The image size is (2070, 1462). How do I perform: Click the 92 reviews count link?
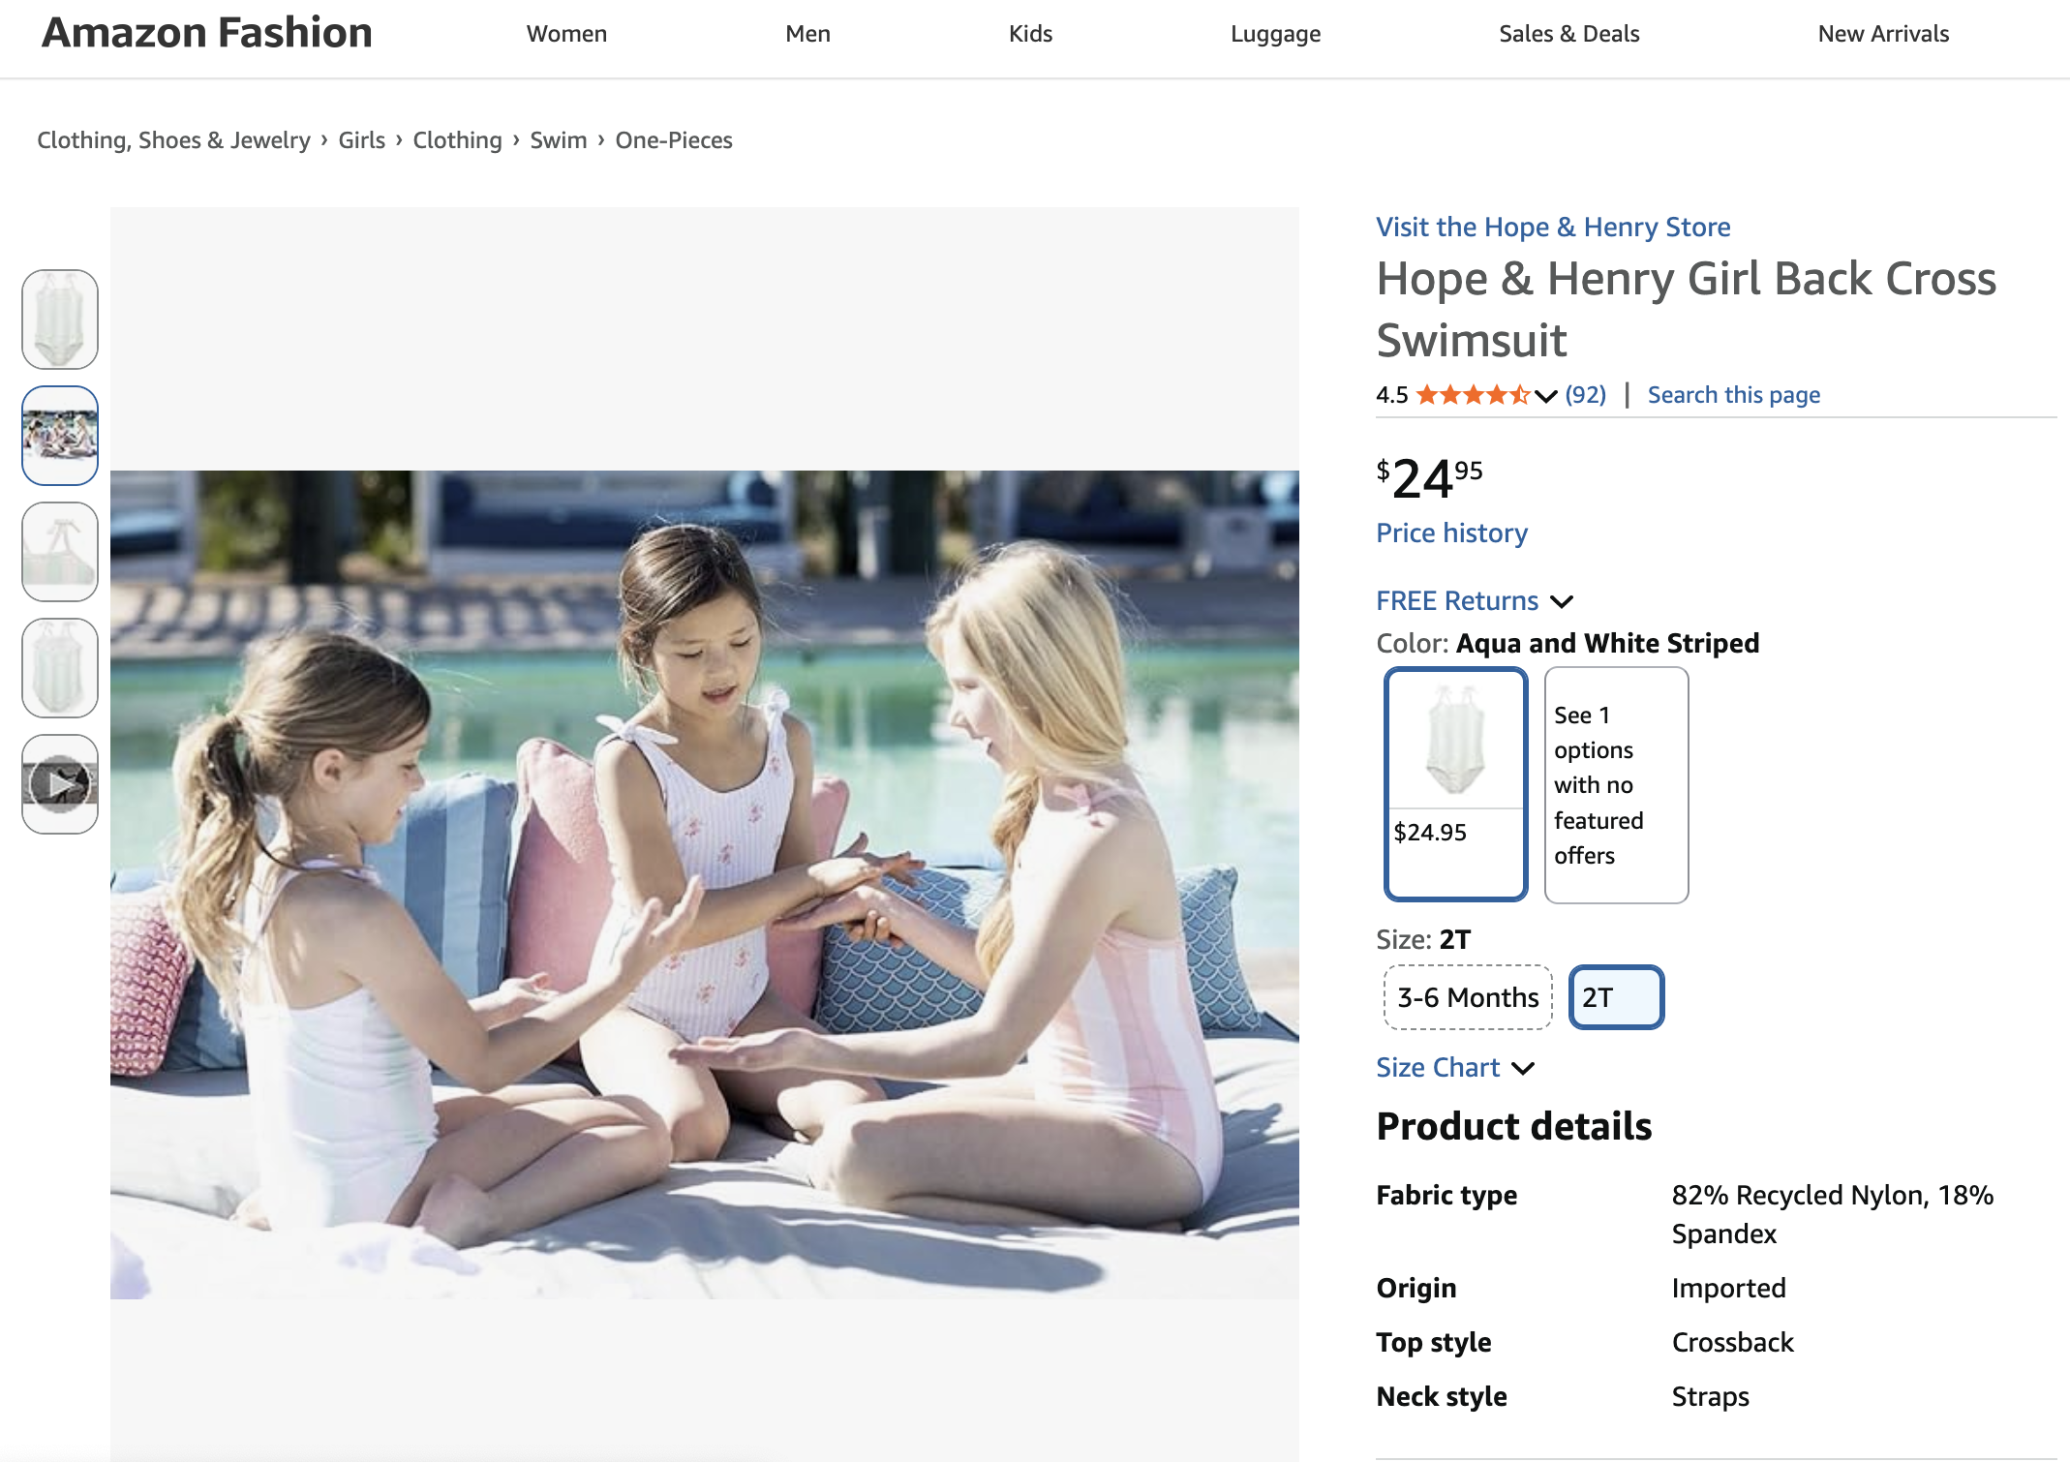1585,395
